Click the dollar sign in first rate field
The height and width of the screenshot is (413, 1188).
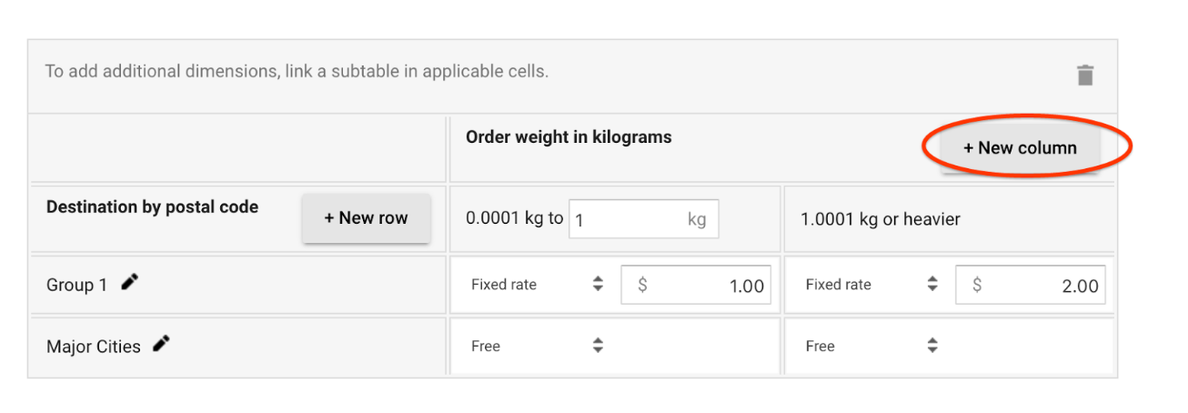point(642,286)
